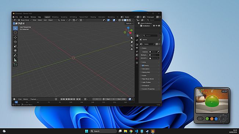Viewport: 239px width, 134px height.
Task: Switch to the Modeling workspace tab
Action: click(x=55, y=17)
